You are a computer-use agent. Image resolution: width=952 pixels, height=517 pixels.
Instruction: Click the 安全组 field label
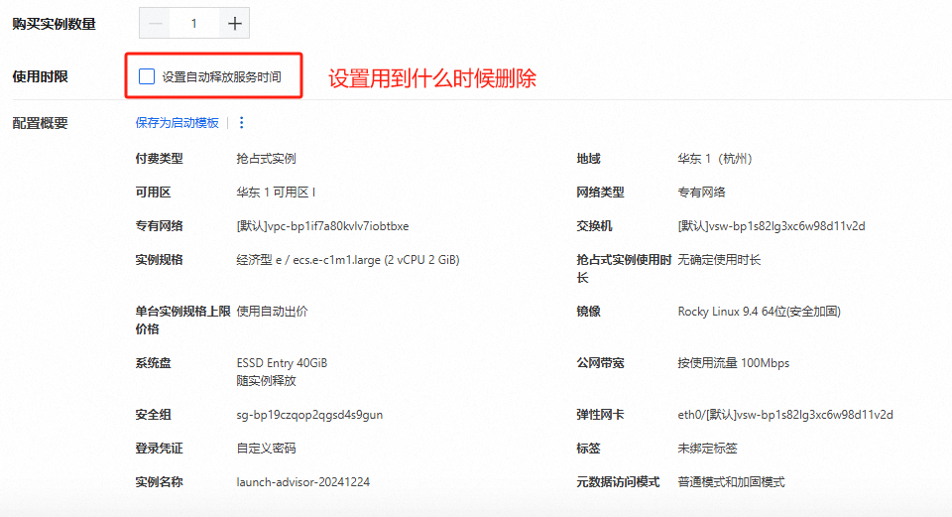(153, 415)
